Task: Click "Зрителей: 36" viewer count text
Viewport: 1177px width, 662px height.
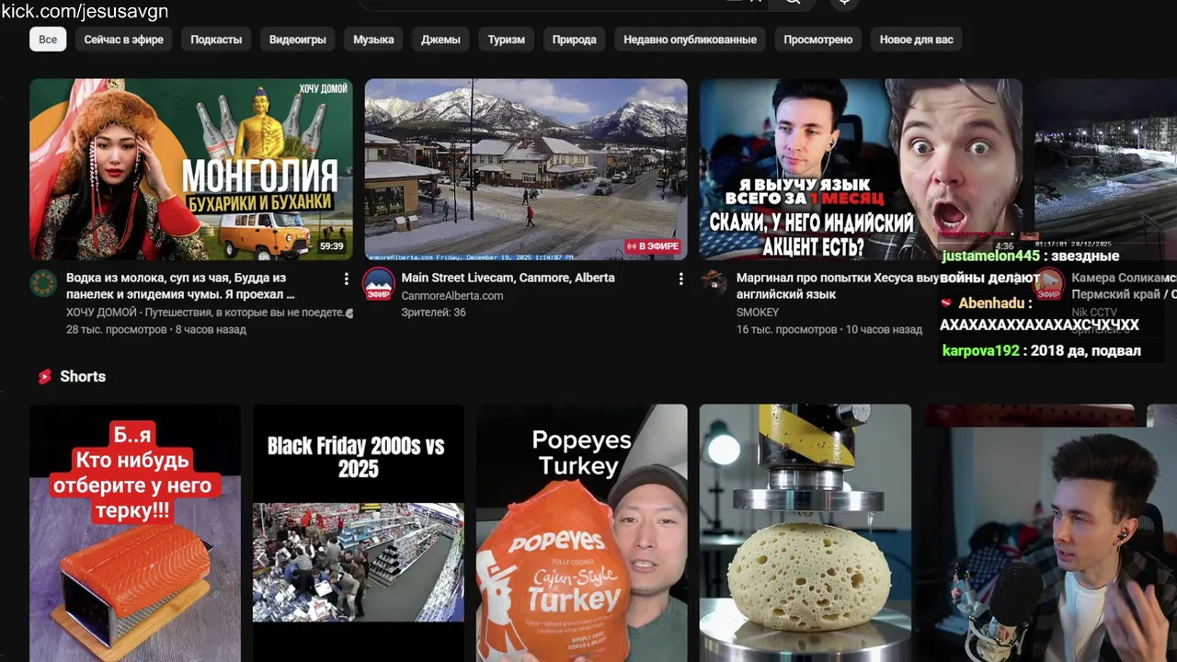Action: click(433, 313)
